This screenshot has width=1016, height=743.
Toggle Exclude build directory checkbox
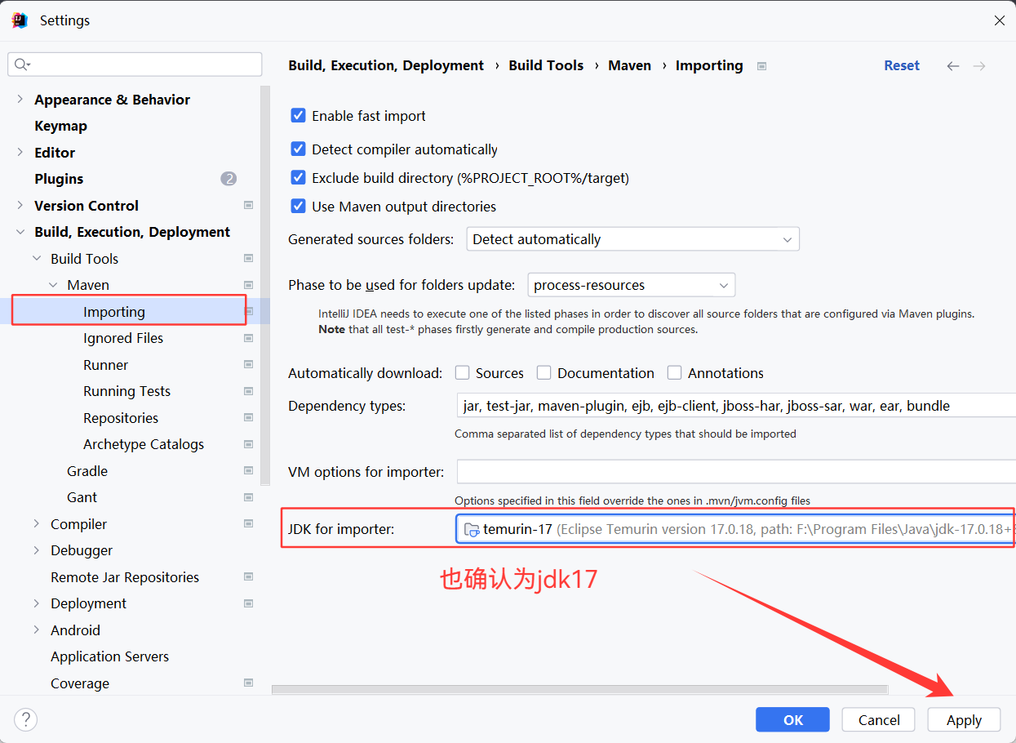pyautogui.click(x=299, y=178)
